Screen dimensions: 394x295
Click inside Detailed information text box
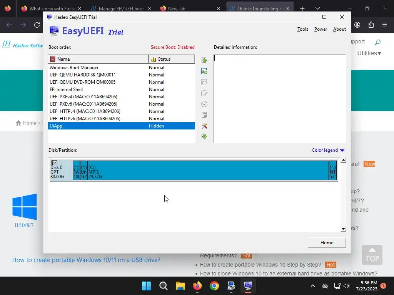pos(280,99)
